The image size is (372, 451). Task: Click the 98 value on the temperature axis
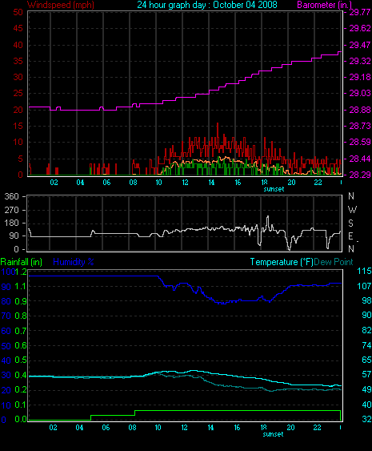(366, 300)
